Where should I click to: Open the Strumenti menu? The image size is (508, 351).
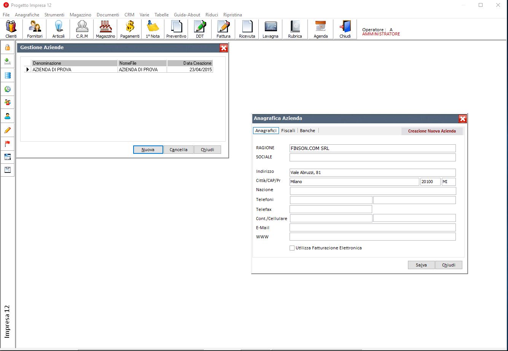(54, 15)
